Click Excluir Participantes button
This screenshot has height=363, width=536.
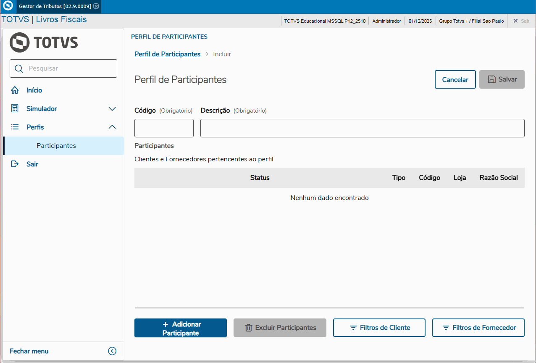point(280,328)
